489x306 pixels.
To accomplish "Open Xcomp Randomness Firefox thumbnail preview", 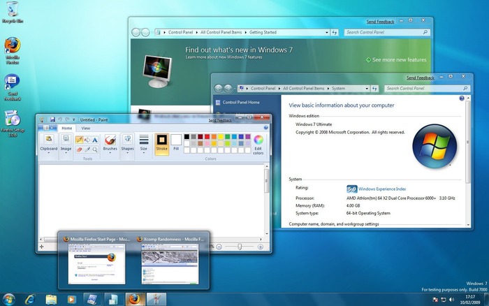I will (170, 264).
